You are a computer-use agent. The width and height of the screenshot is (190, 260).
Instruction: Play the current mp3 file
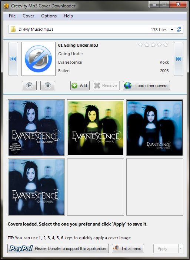tap(29, 86)
